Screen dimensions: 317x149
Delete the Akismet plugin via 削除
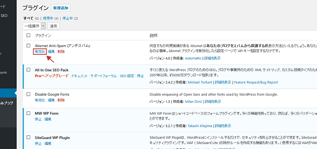click(61, 52)
